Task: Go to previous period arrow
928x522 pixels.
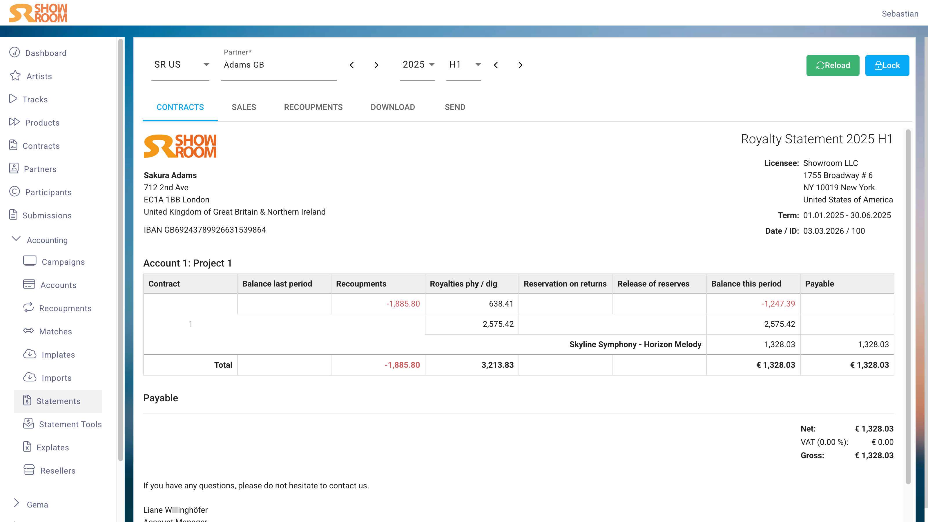Action: click(x=496, y=65)
